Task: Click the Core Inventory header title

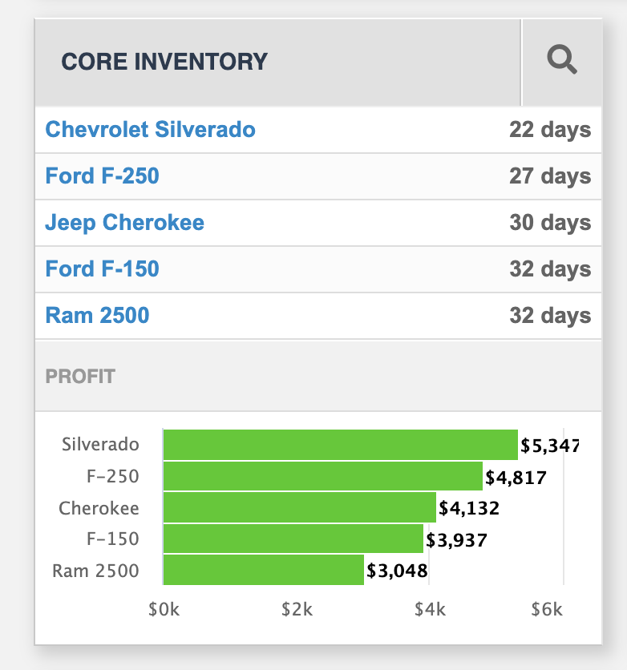Action: [x=164, y=62]
